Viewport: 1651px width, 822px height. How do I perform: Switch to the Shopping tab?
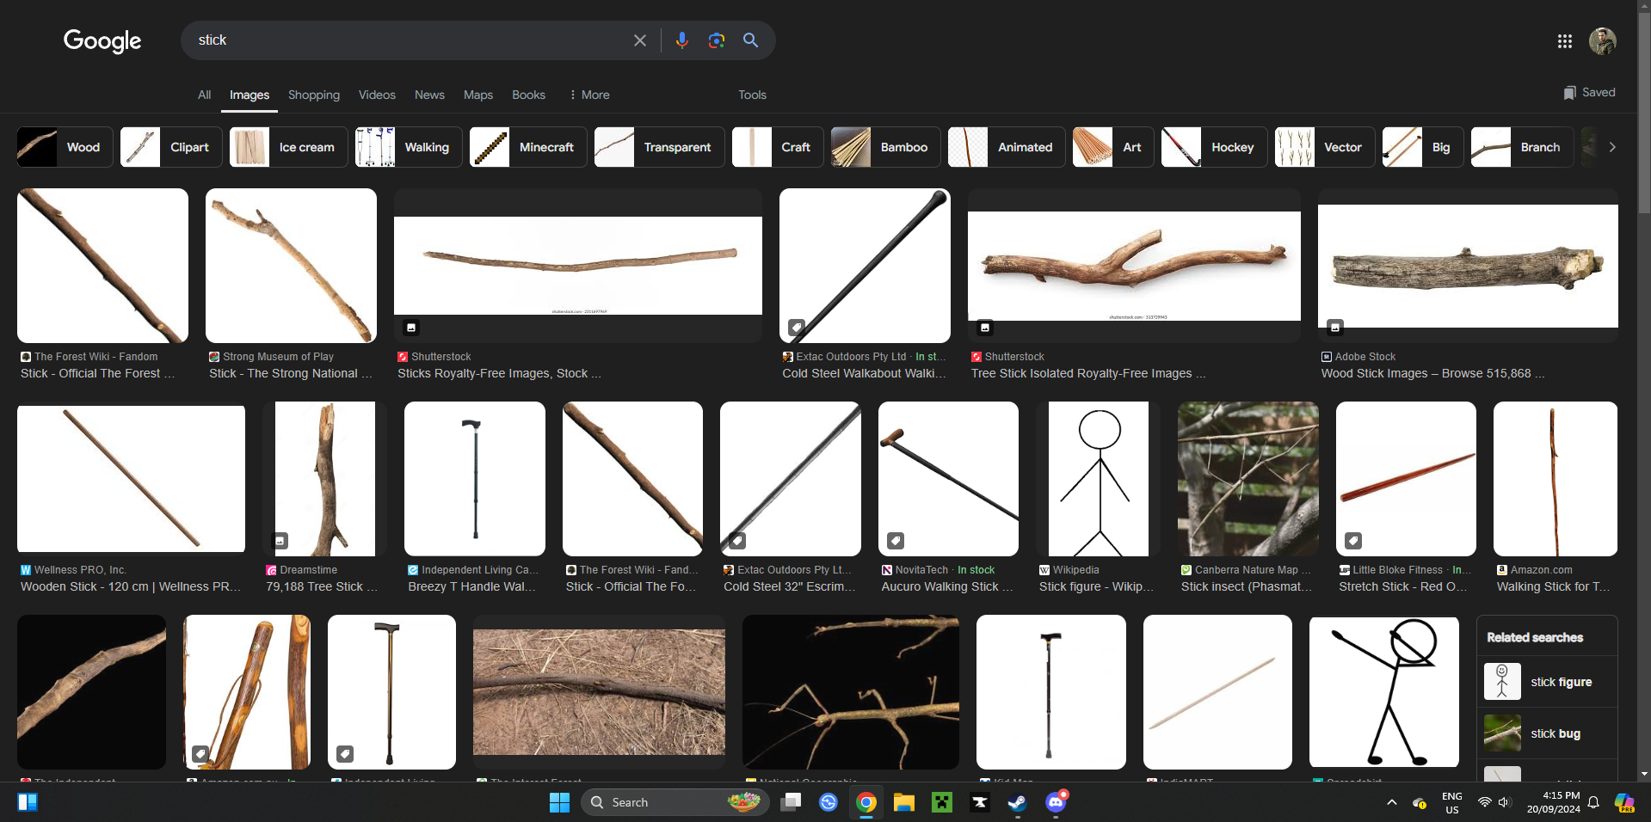click(313, 95)
